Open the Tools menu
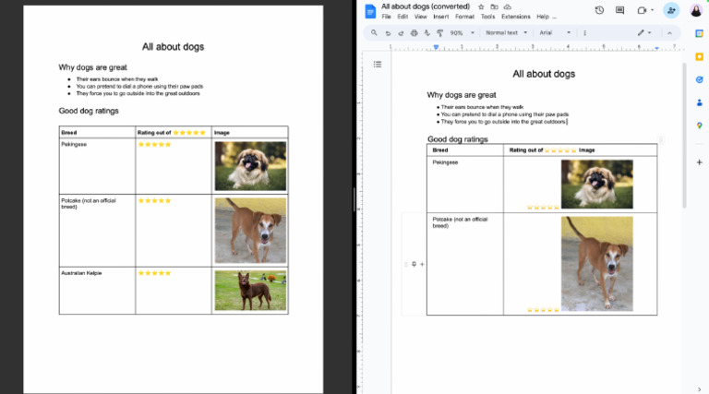Image resolution: width=709 pixels, height=394 pixels. pos(487,17)
